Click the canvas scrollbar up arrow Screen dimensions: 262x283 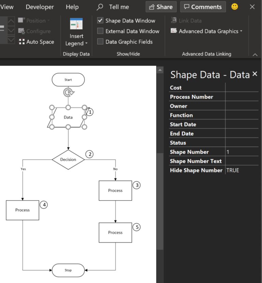pyautogui.click(x=160, y=70)
